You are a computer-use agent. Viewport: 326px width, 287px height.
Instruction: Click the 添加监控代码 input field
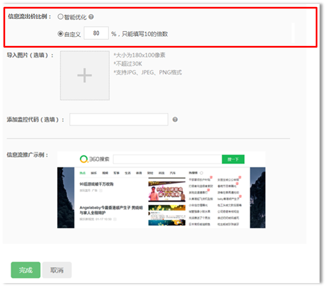point(119,119)
